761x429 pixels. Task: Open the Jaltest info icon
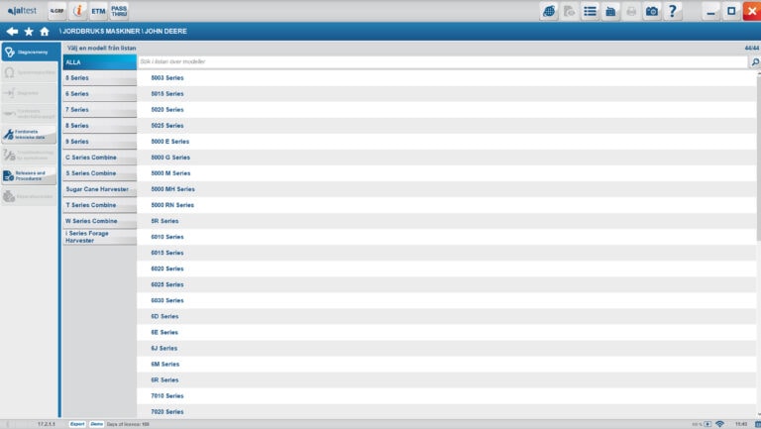coord(77,11)
